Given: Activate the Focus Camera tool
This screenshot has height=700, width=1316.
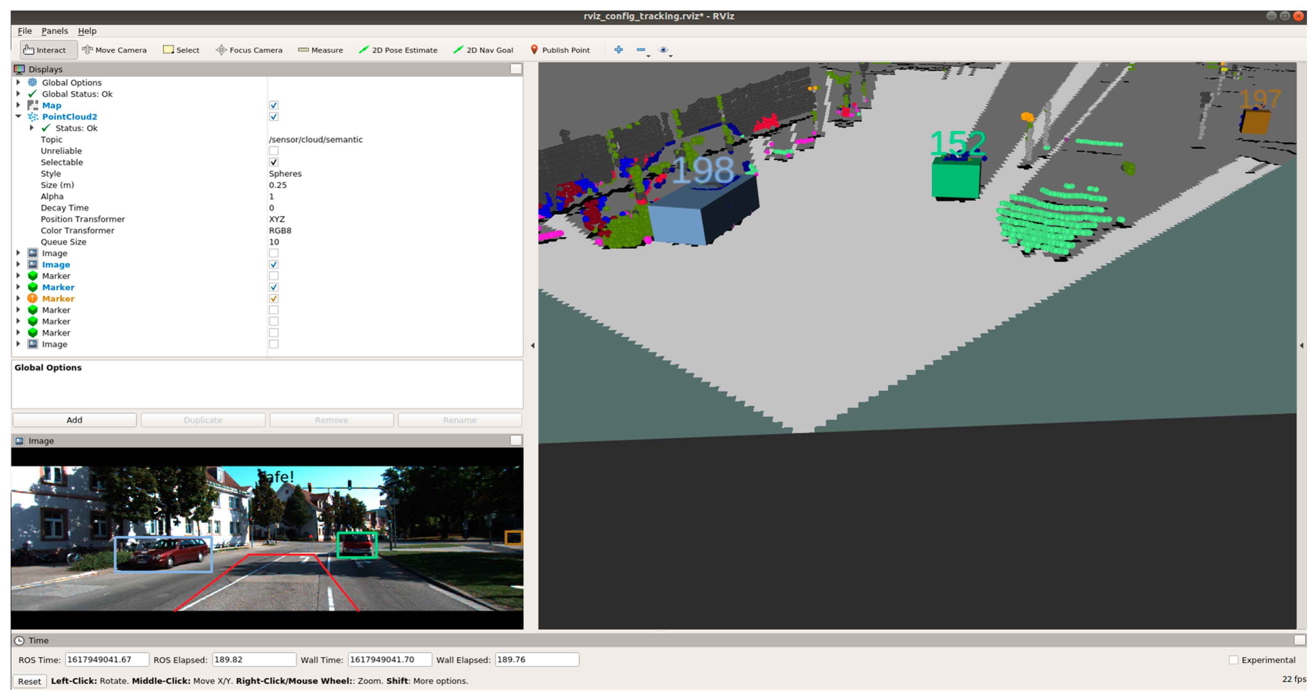Looking at the screenshot, I should coord(249,50).
